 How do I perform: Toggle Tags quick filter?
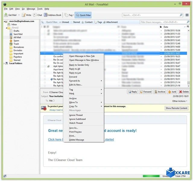pyautogui.click(x=98, y=22)
